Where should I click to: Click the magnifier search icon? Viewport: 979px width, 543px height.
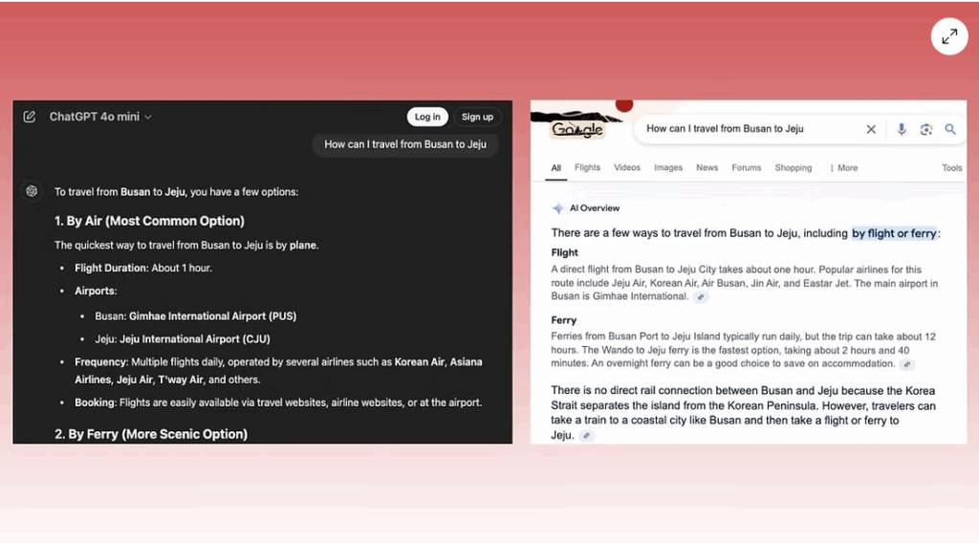950,129
